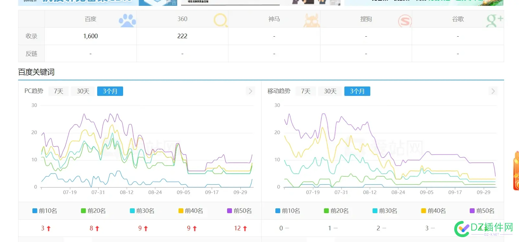
Task: Expand mobile trend chart with right chevron
Action: pos(493,91)
